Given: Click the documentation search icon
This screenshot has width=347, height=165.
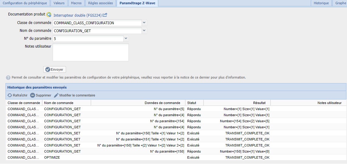Looking at the screenshot, I should click(x=49, y=15).
